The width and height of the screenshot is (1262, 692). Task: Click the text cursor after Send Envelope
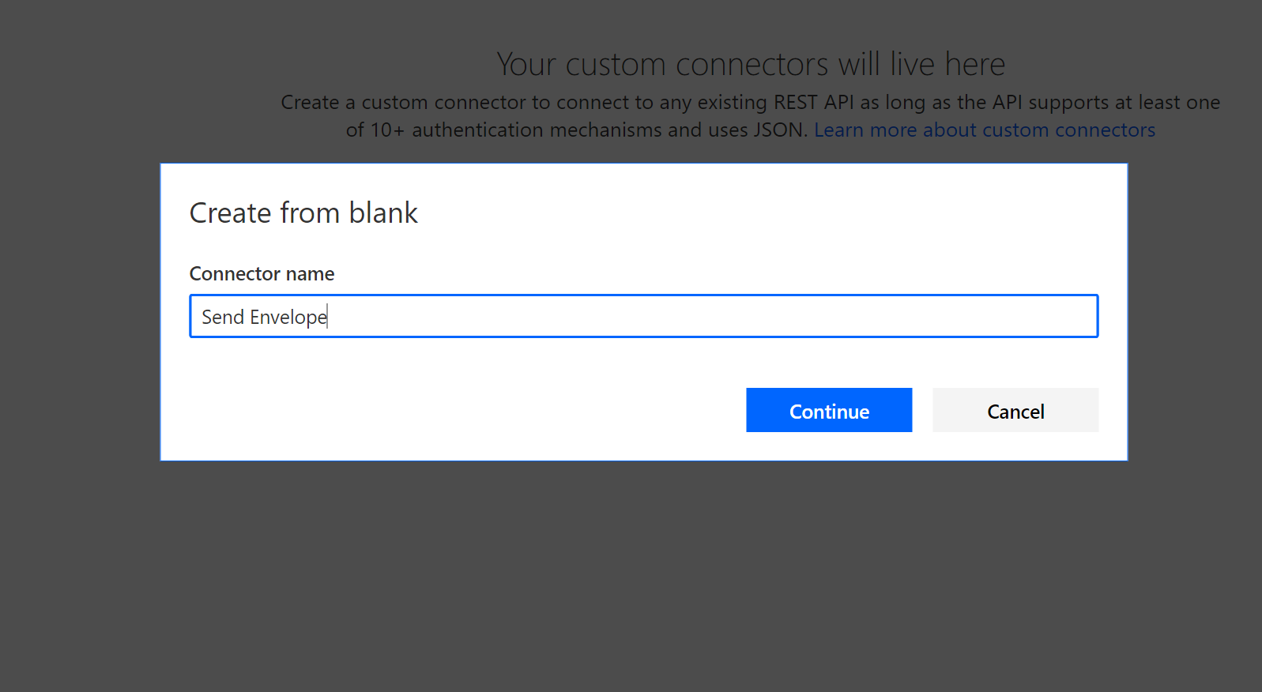(x=327, y=316)
